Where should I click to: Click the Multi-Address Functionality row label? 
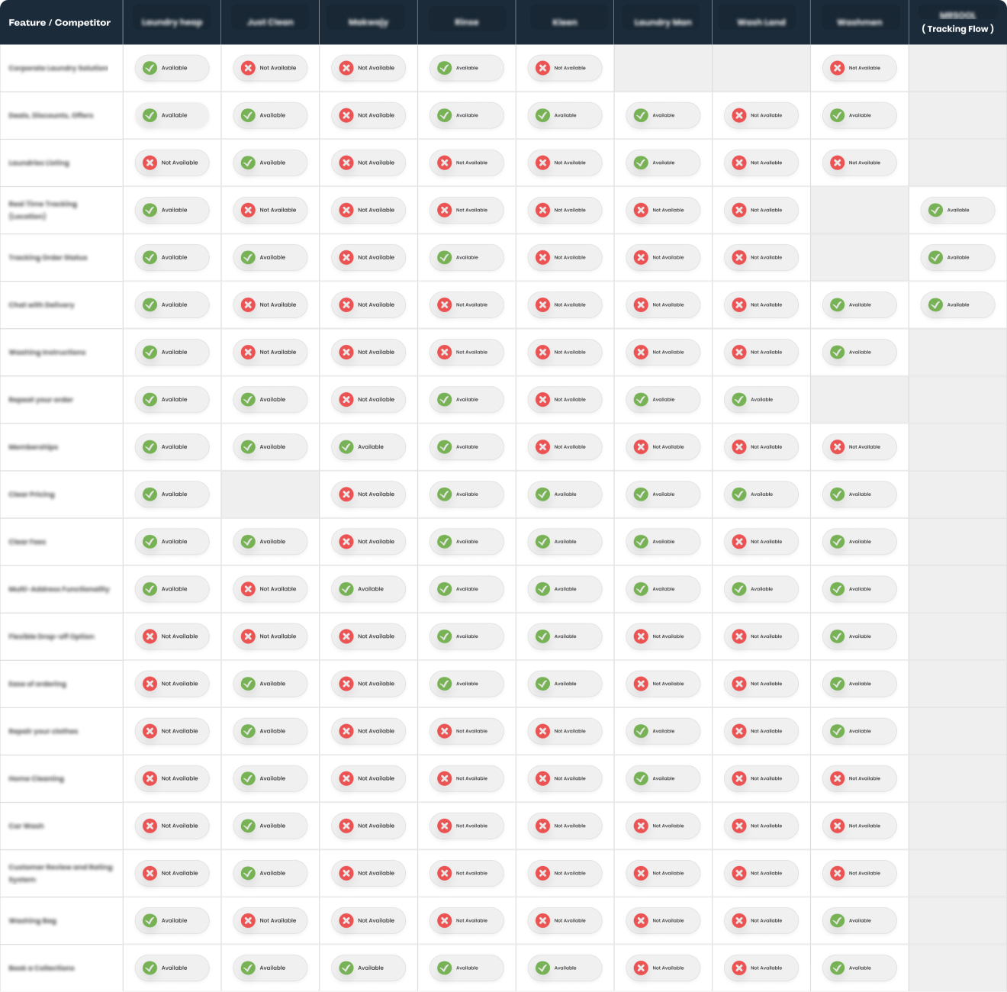pos(59,588)
